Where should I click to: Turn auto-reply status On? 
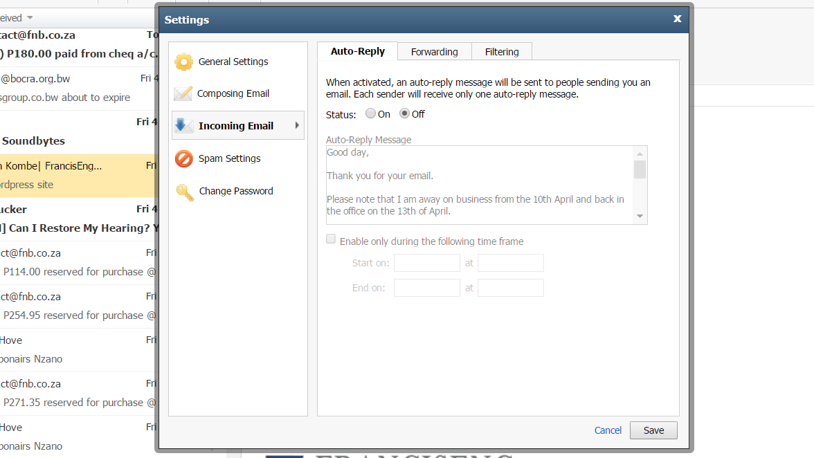click(x=370, y=113)
